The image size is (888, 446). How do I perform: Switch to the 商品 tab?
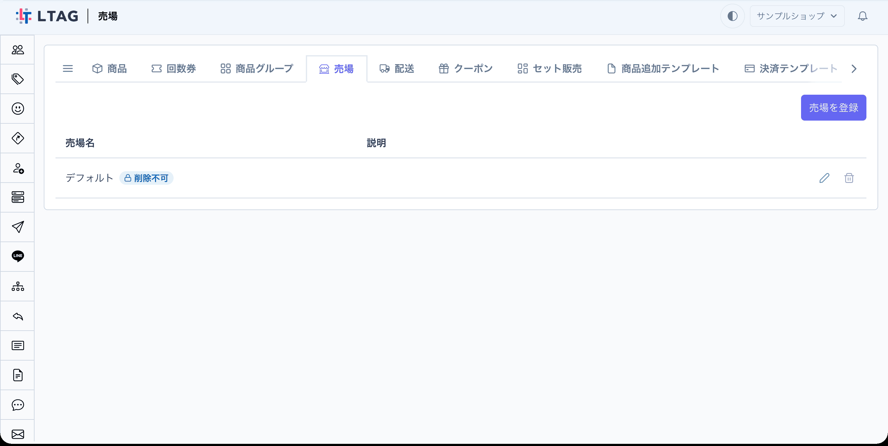pyautogui.click(x=110, y=69)
